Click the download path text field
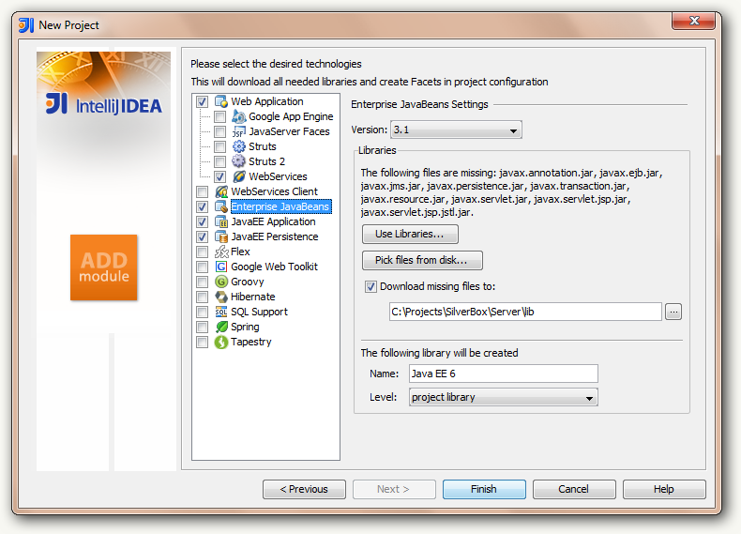 pos(525,312)
